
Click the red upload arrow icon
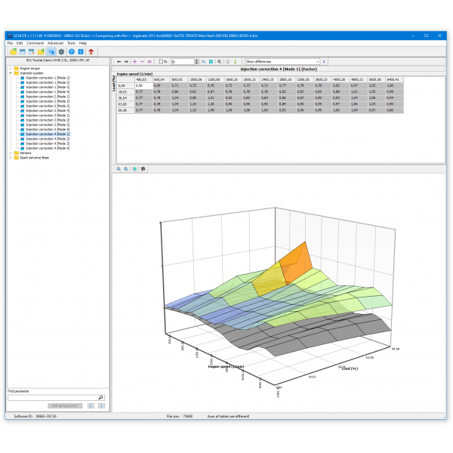91,51
